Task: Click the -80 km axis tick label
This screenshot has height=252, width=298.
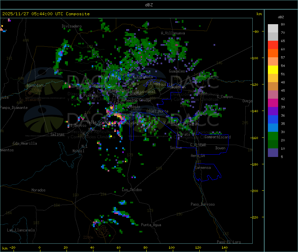Action: [256, 31]
